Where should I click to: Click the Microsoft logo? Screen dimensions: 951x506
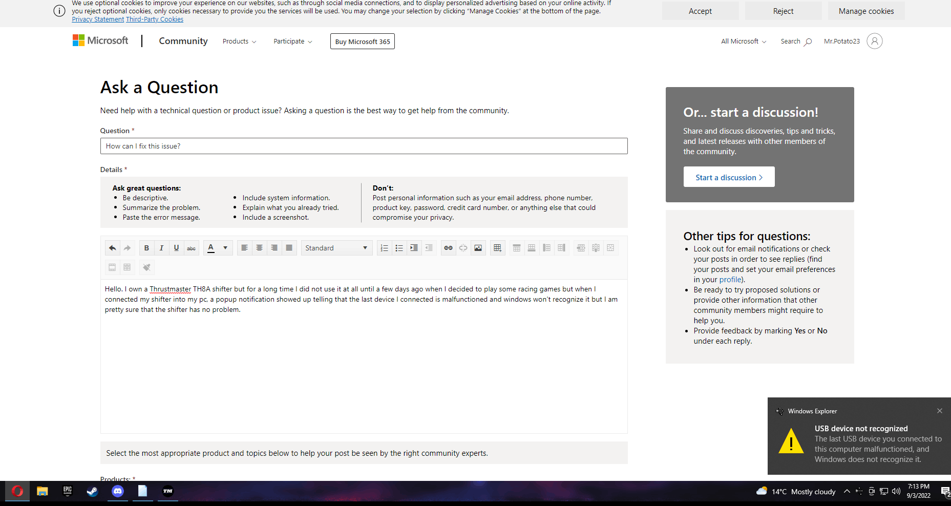[x=100, y=40]
